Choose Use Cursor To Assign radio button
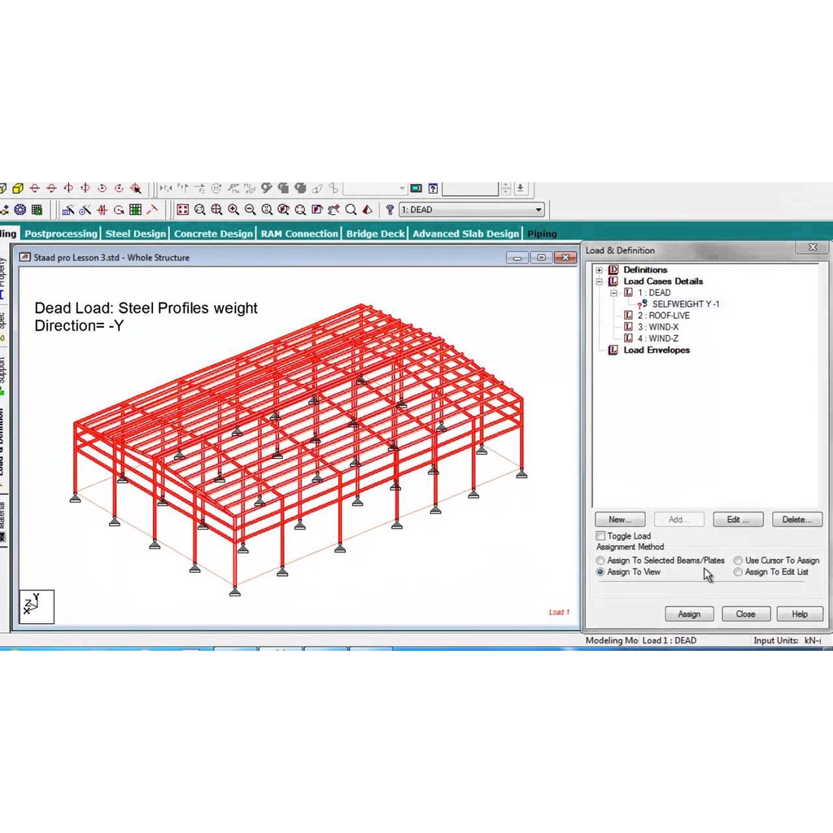 (x=738, y=560)
